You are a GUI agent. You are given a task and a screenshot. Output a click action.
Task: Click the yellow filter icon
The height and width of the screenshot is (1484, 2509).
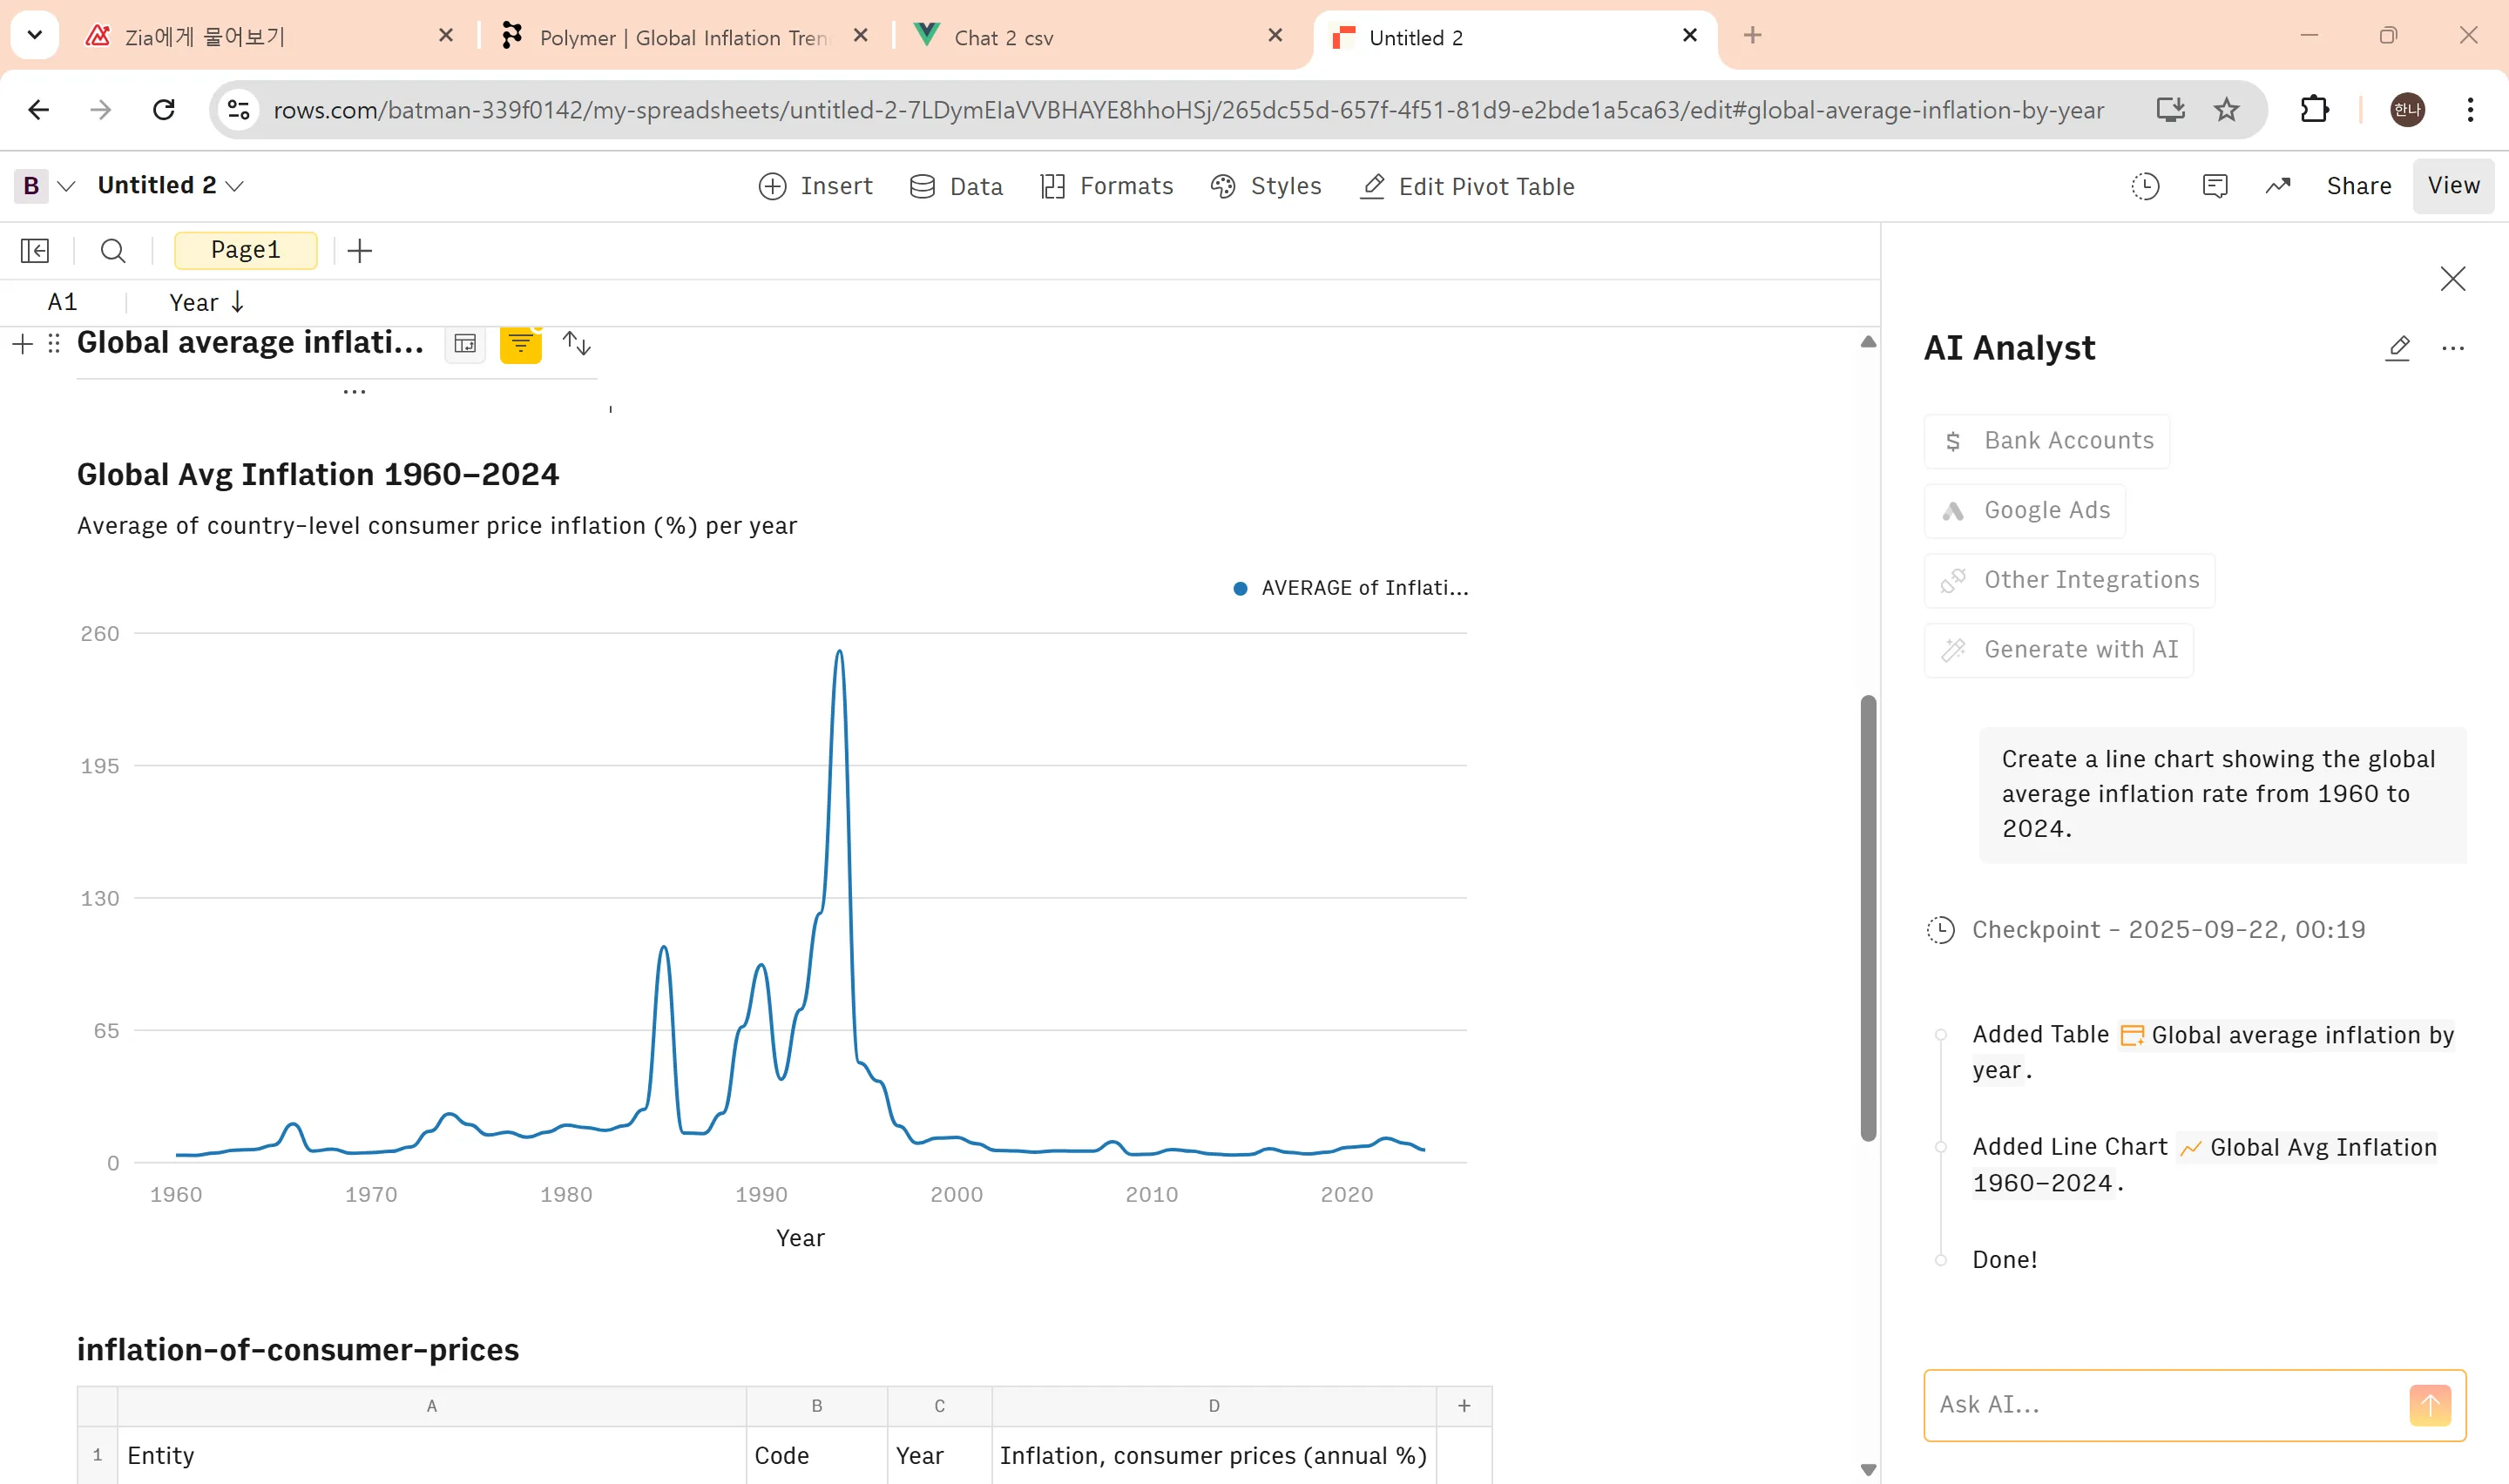pyautogui.click(x=520, y=344)
